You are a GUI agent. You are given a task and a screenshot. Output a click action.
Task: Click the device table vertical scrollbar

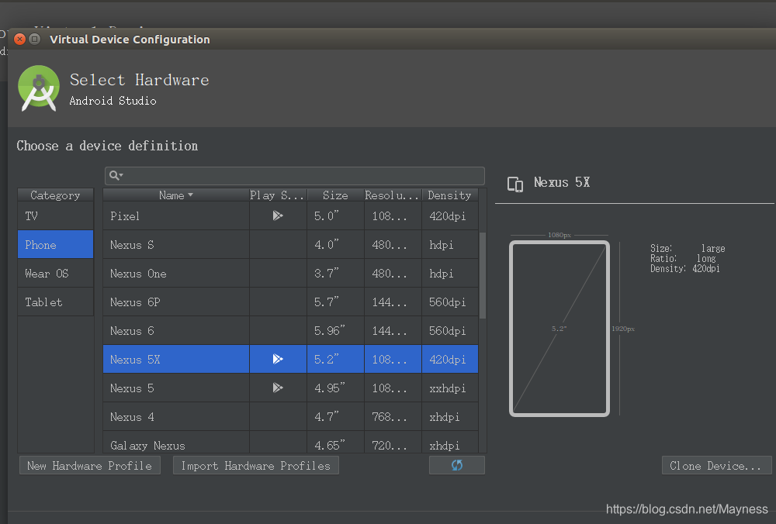click(483, 275)
